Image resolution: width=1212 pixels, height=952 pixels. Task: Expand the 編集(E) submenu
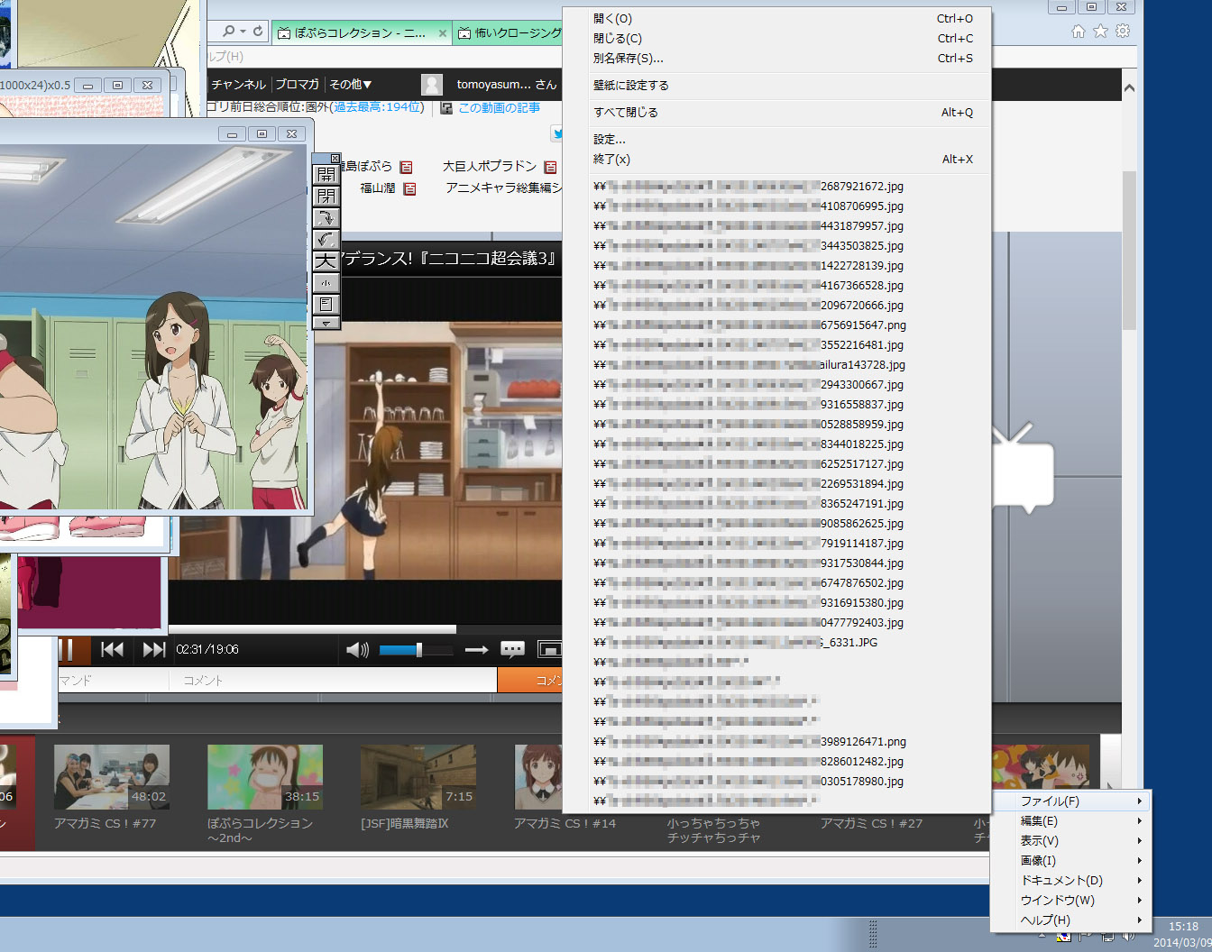1070,821
